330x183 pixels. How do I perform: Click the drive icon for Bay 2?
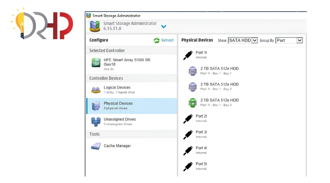(192, 87)
